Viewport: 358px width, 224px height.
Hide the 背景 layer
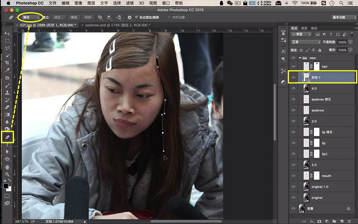pos(293,208)
